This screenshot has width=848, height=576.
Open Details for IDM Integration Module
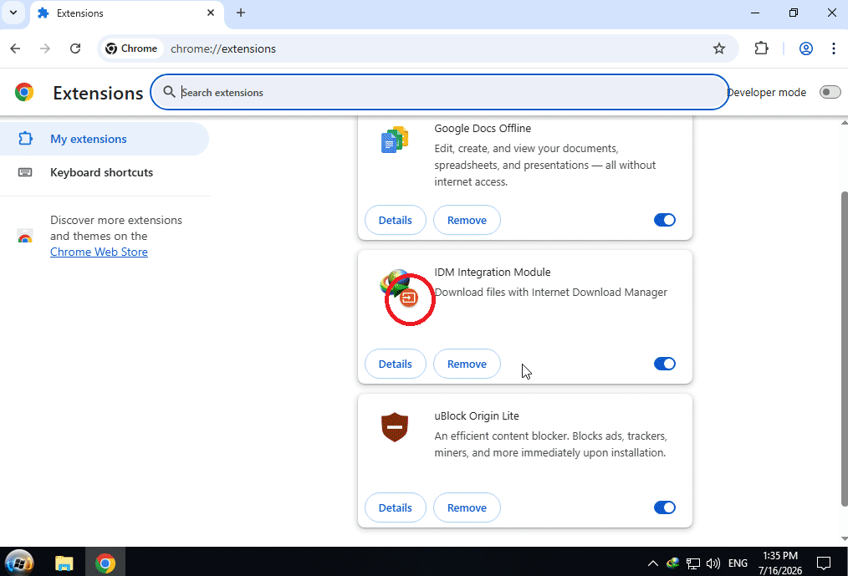pyautogui.click(x=396, y=364)
